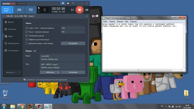Open format Настройки button at bottom
Viewport: 194px width, 109px height.
(73, 72)
